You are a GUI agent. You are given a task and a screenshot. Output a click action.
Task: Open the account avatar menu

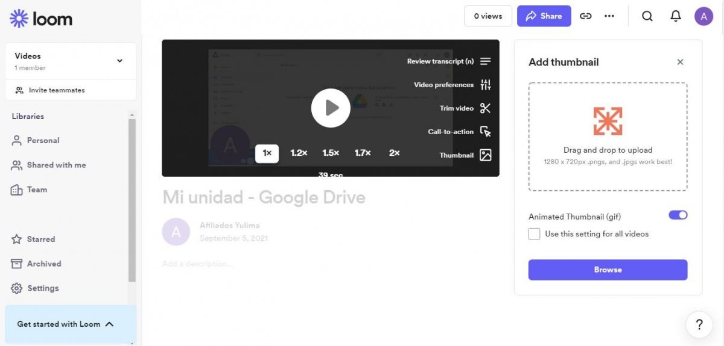click(x=703, y=16)
